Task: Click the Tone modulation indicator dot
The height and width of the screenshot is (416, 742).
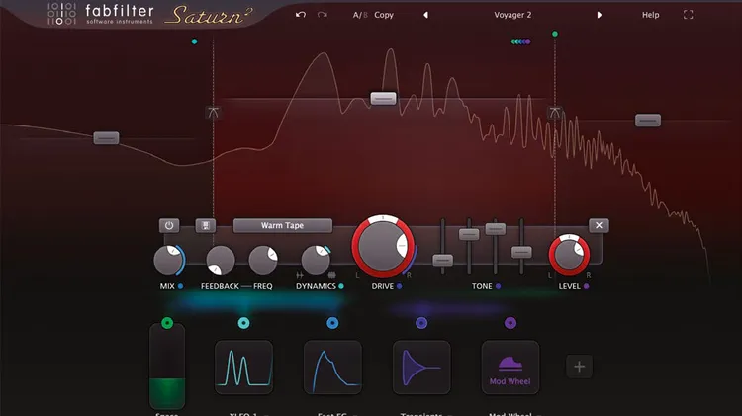Action: pyautogui.click(x=498, y=286)
